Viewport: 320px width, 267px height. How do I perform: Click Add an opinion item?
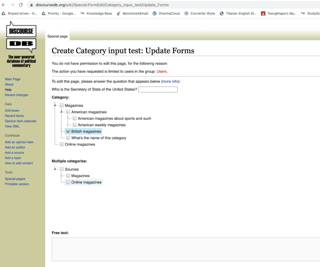coord(19,142)
